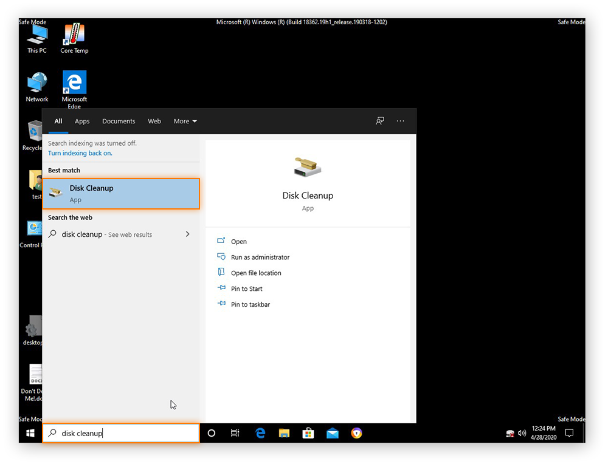Switch to the Apps search tab
This screenshot has height=464, width=608.
tap(82, 121)
